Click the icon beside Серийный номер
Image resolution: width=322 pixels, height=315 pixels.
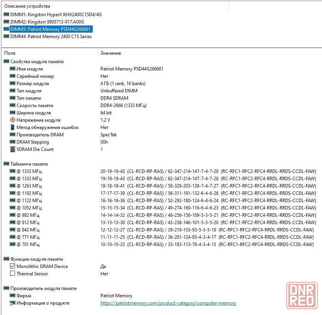click(x=13, y=76)
